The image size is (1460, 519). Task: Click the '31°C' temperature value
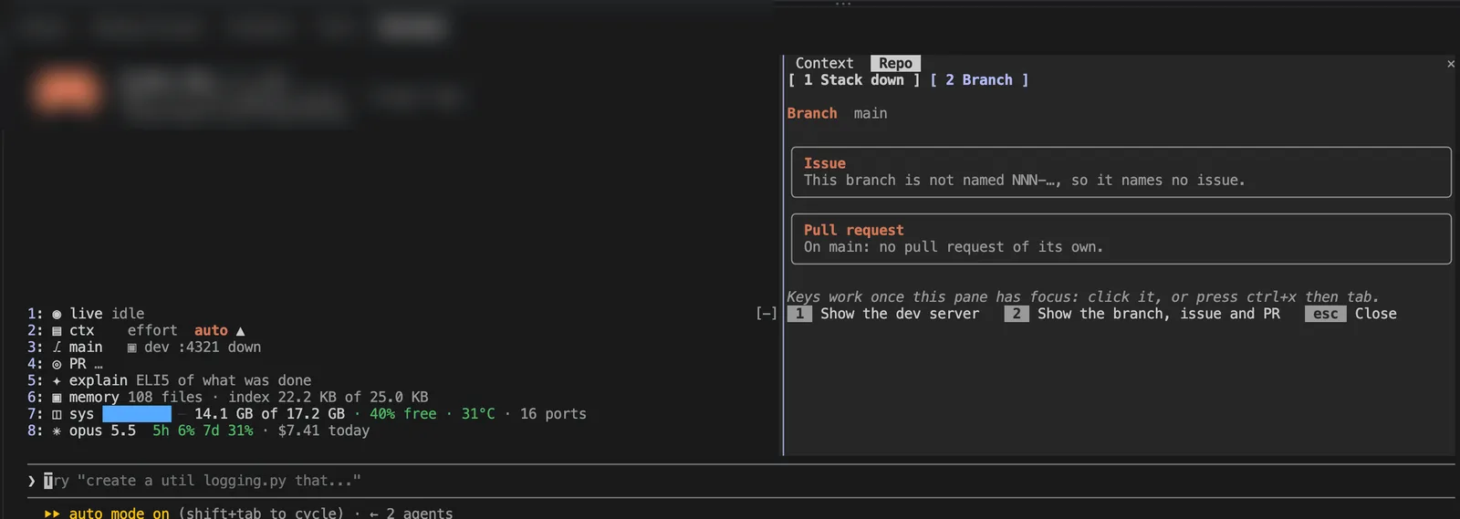478,414
